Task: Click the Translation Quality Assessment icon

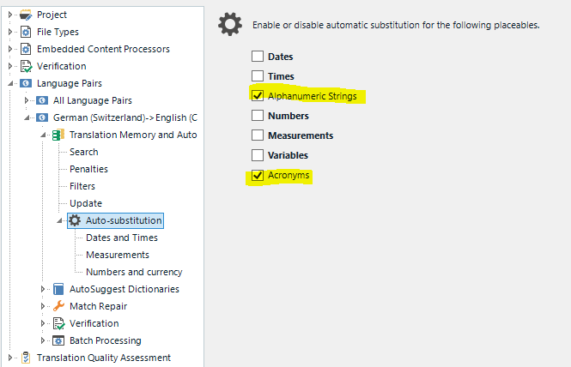Action: (x=26, y=358)
